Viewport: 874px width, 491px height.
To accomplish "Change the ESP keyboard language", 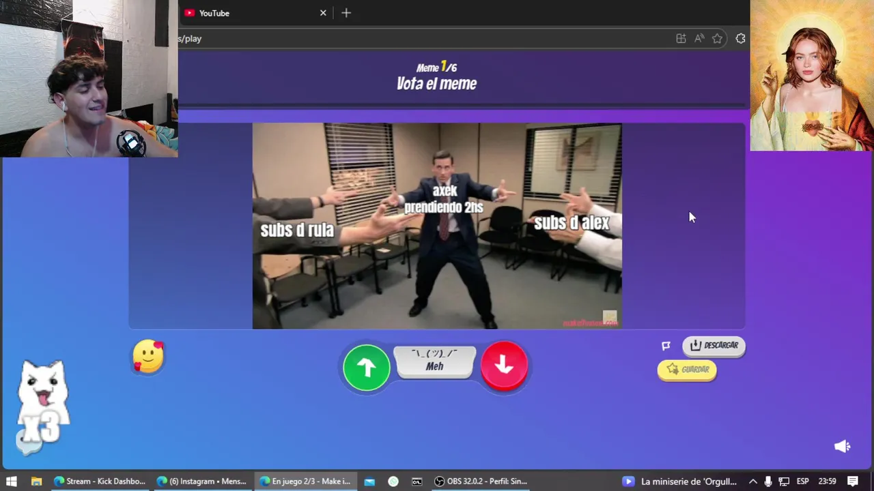I will (803, 481).
